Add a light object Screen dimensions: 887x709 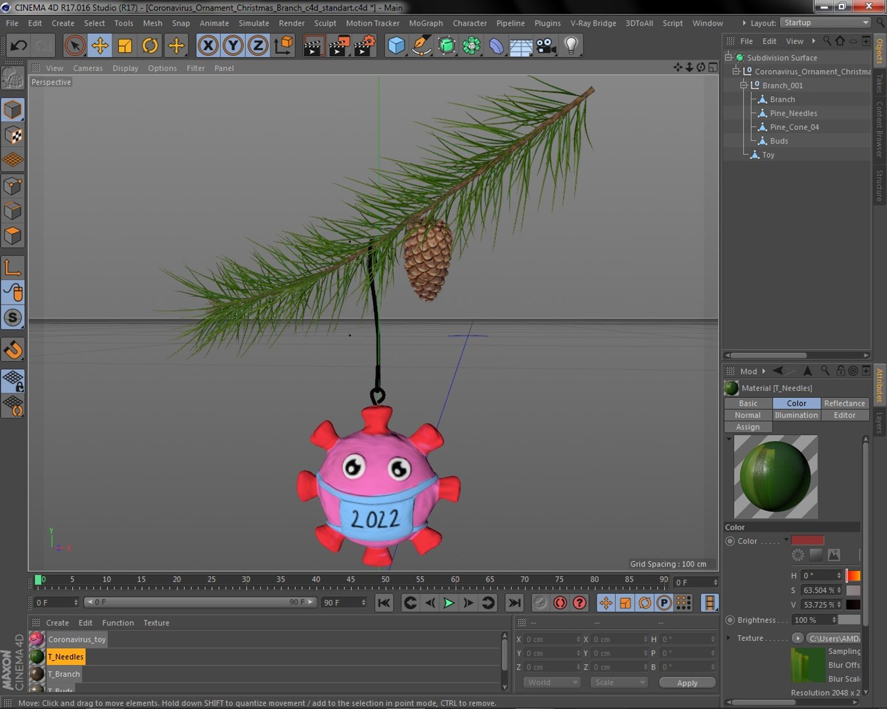point(571,45)
